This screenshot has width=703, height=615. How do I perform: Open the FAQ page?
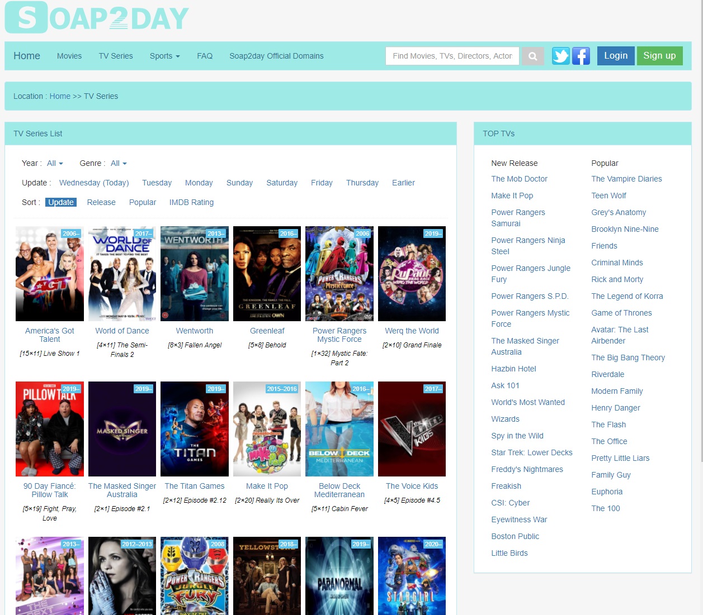click(x=205, y=56)
